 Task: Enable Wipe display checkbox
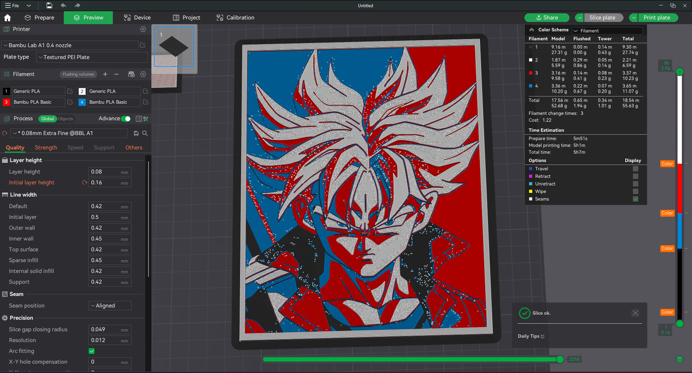click(x=635, y=192)
